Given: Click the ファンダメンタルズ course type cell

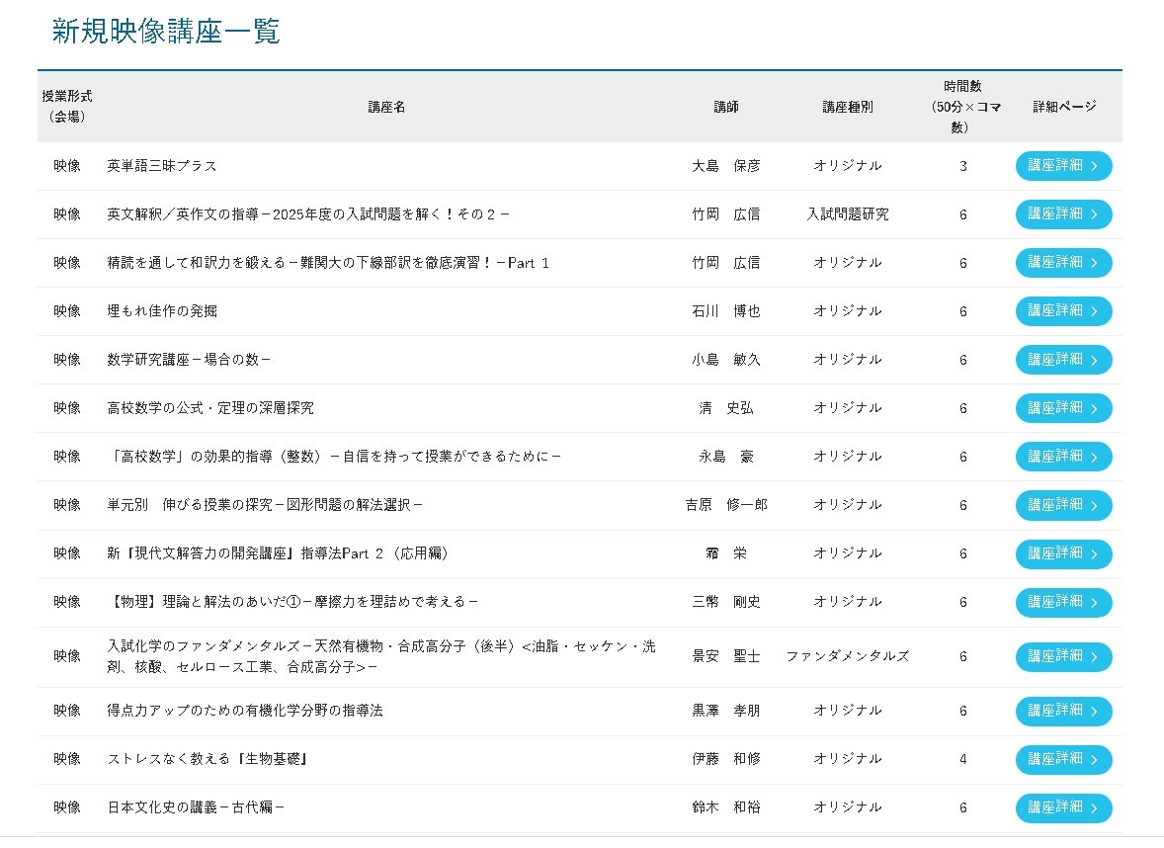Looking at the screenshot, I should point(847,656).
